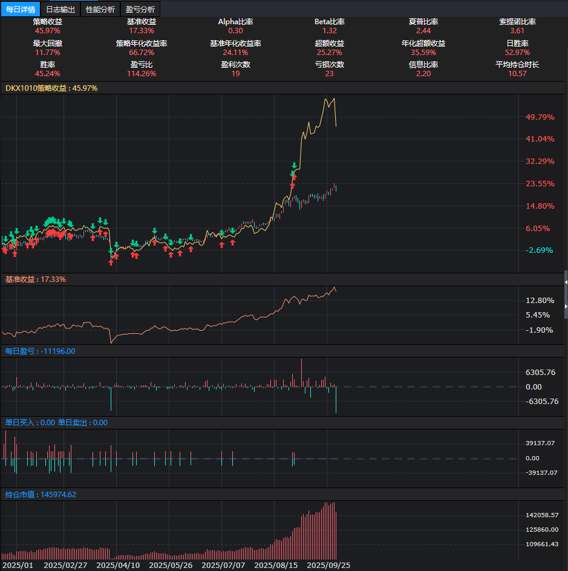Click the 每日详情 tab
The image size is (568, 571).
21,9
